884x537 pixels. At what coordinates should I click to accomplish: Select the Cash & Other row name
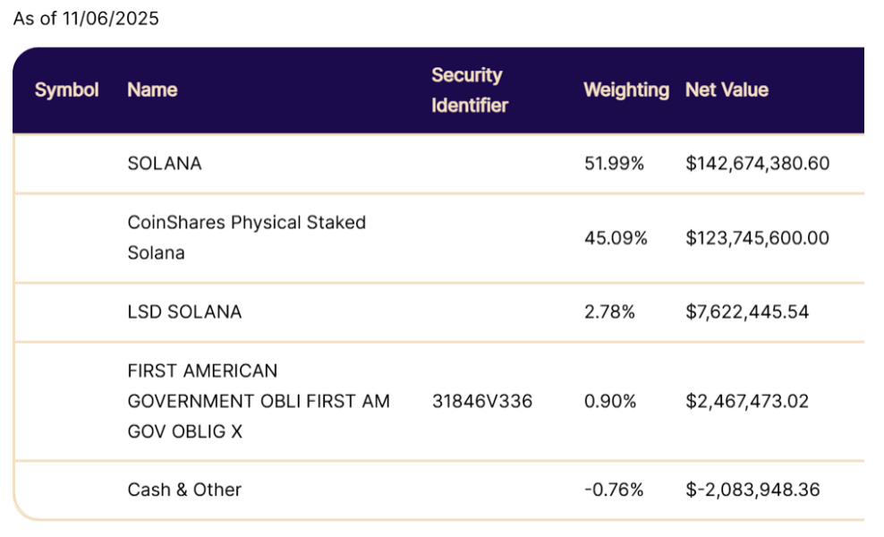pyautogui.click(x=184, y=490)
